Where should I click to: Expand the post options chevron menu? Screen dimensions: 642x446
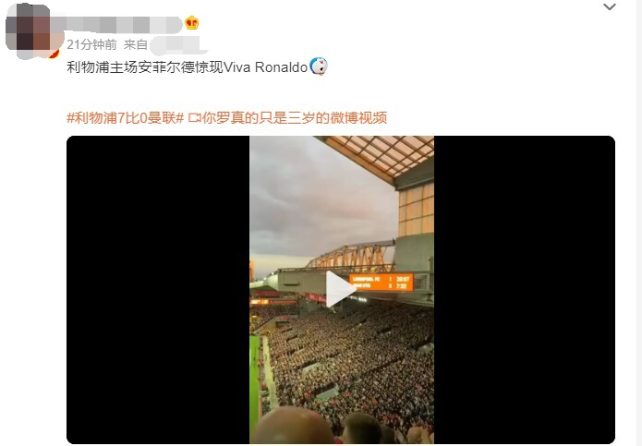point(610,6)
